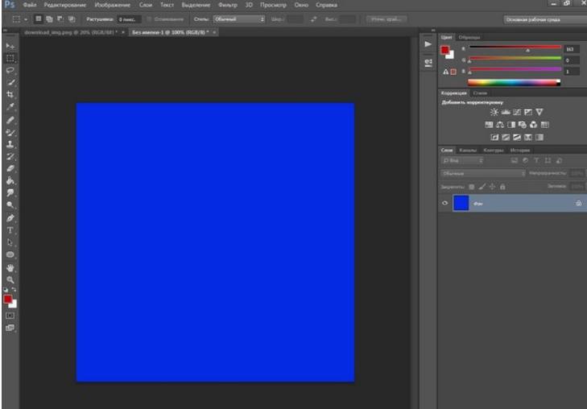
Task: Add a Threshold adjustment layer
Action: (x=517, y=138)
